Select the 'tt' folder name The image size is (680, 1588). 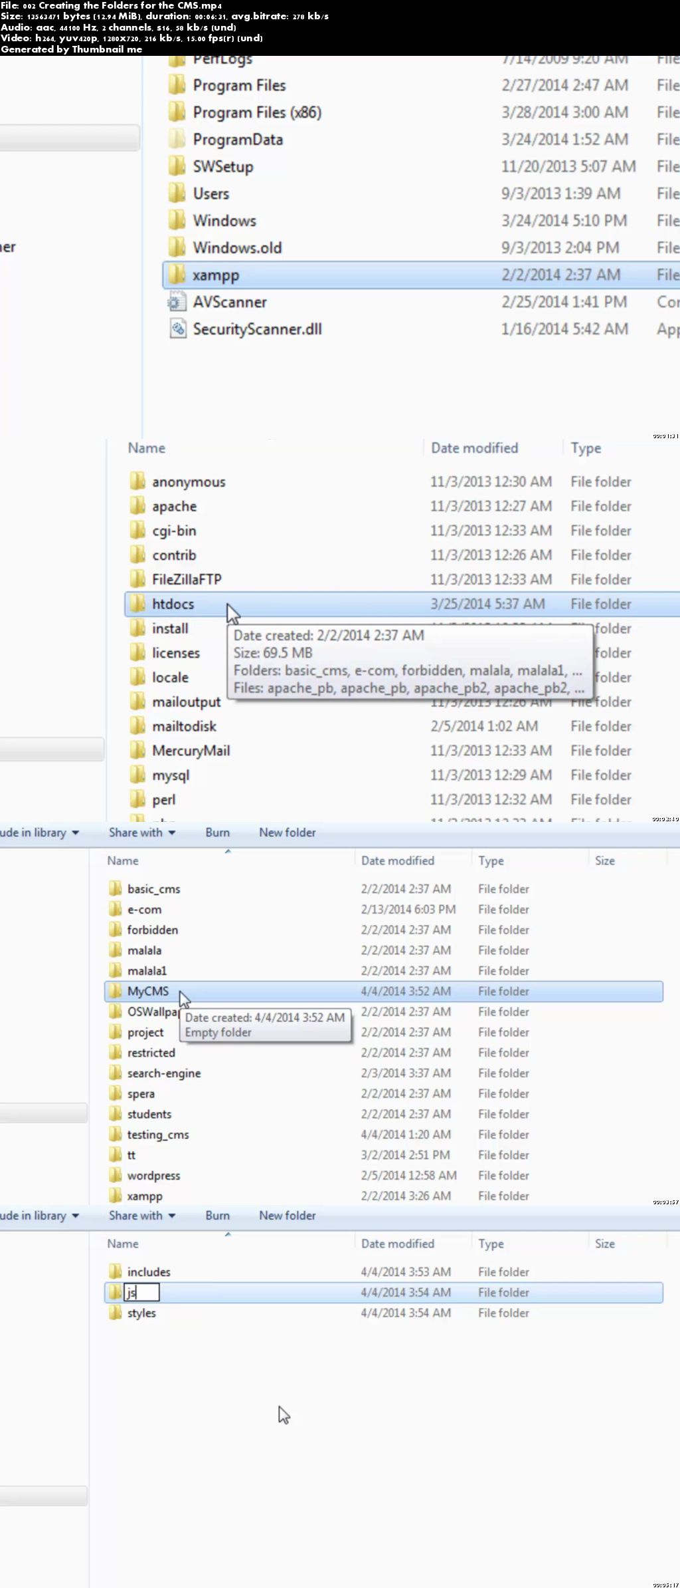tap(131, 1155)
